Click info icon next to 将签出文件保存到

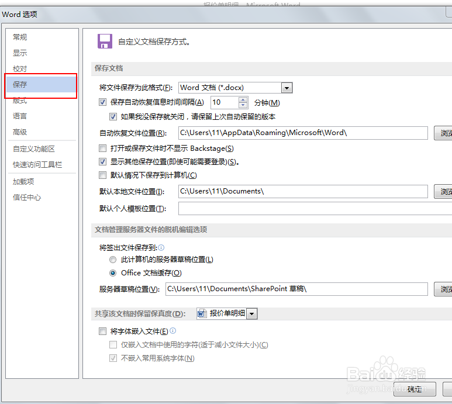tap(161, 247)
